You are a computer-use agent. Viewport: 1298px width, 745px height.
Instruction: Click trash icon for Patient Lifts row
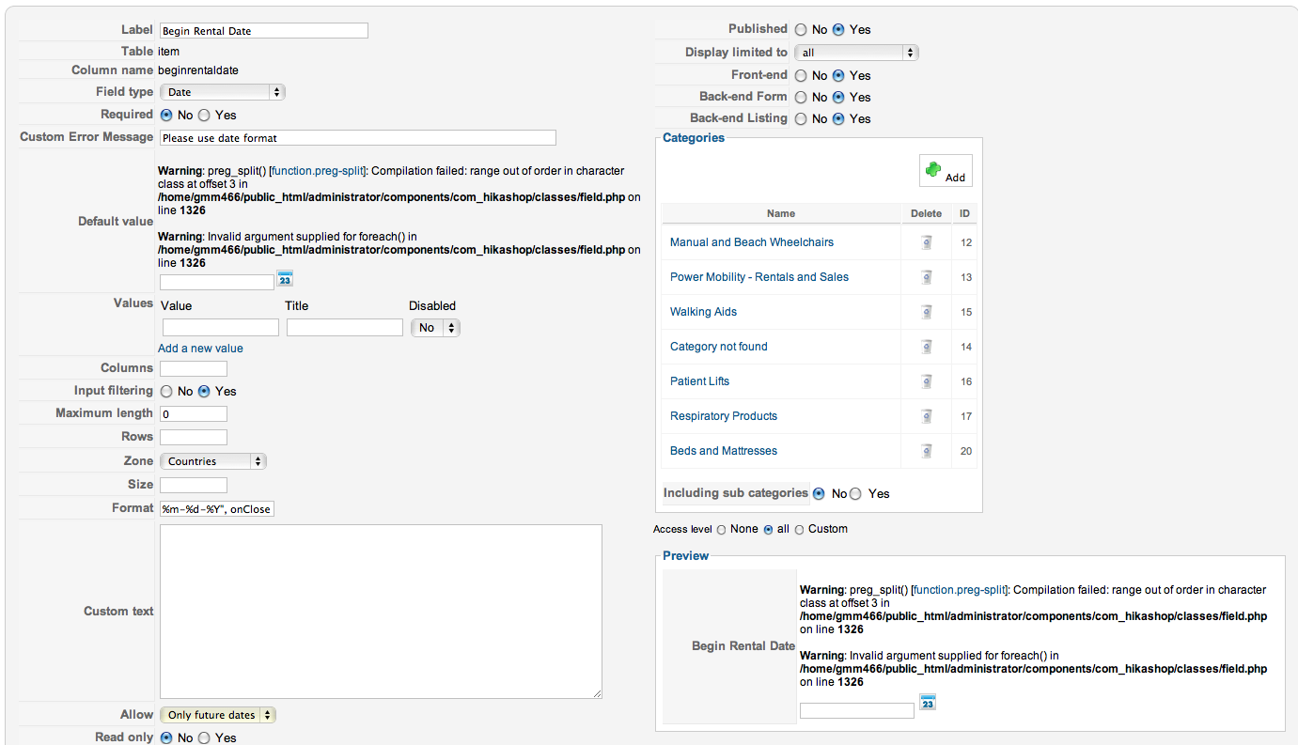tap(926, 381)
